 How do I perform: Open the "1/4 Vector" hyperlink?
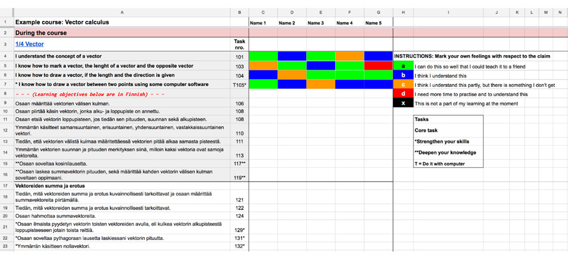pos(30,44)
